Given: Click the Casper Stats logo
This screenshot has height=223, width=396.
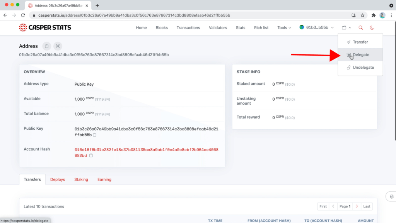Looking at the screenshot, I should pyautogui.click(x=45, y=28).
